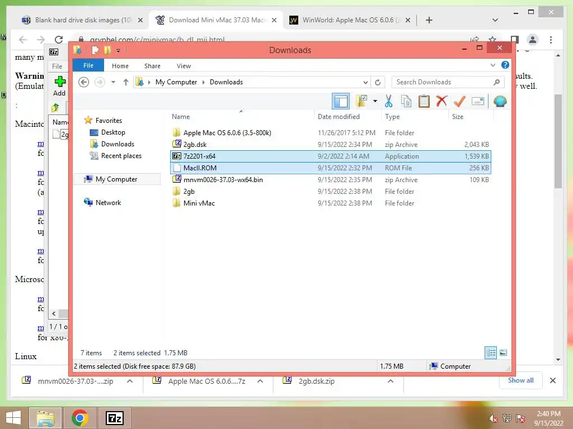Select Desktop in Favorites

113,132
